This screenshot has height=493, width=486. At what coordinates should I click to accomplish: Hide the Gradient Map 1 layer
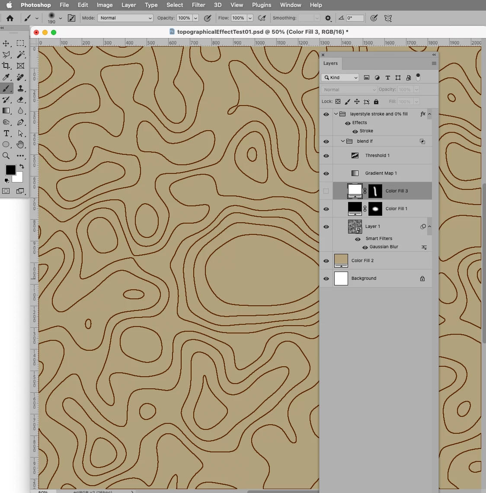pyautogui.click(x=326, y=173)
